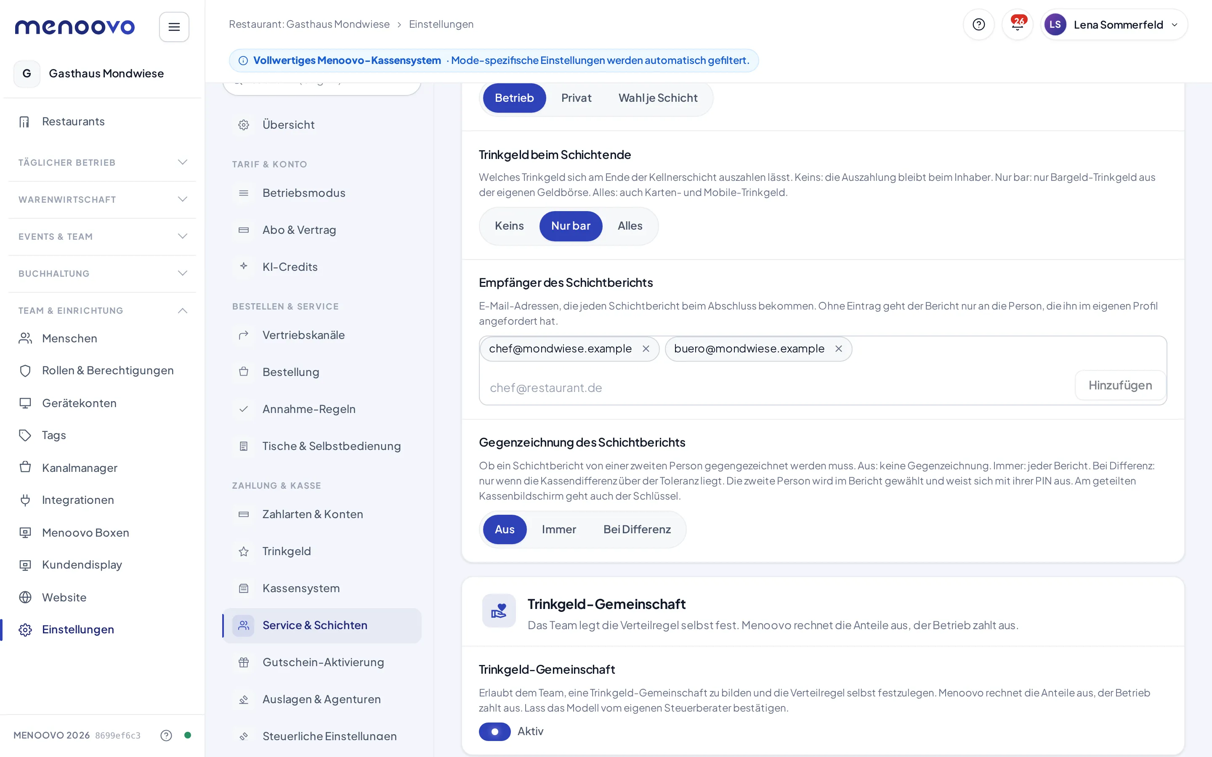Choose Wahl je Schicht option

[658, 98]
